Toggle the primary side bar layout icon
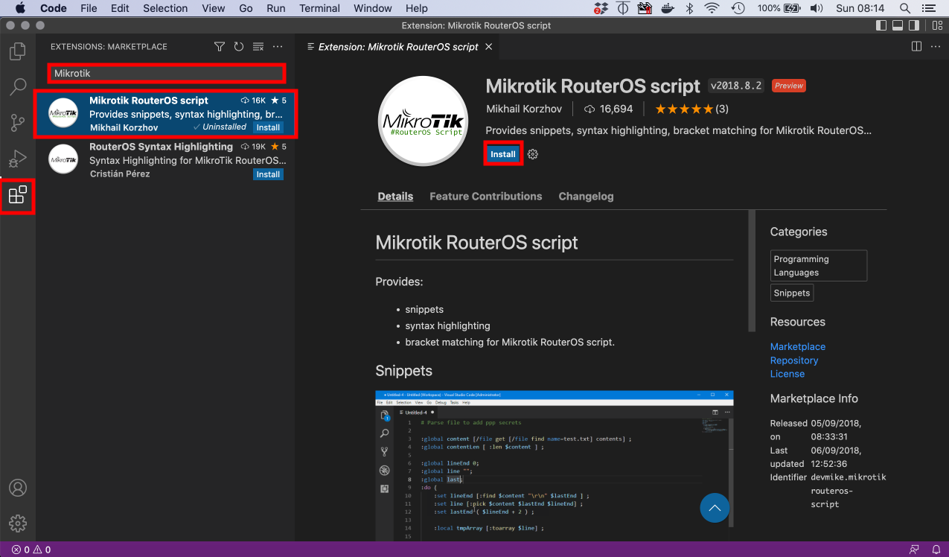This screenshot has width=949, height=557. click(881, 25)
